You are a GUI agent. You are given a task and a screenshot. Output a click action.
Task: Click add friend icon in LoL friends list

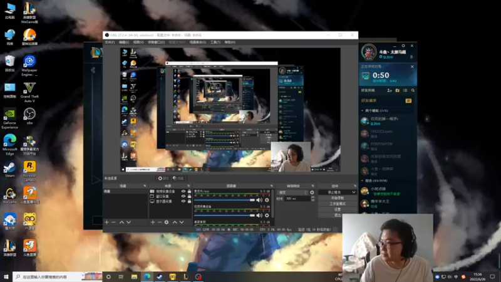pyautogui.click(x=390, y=90)
